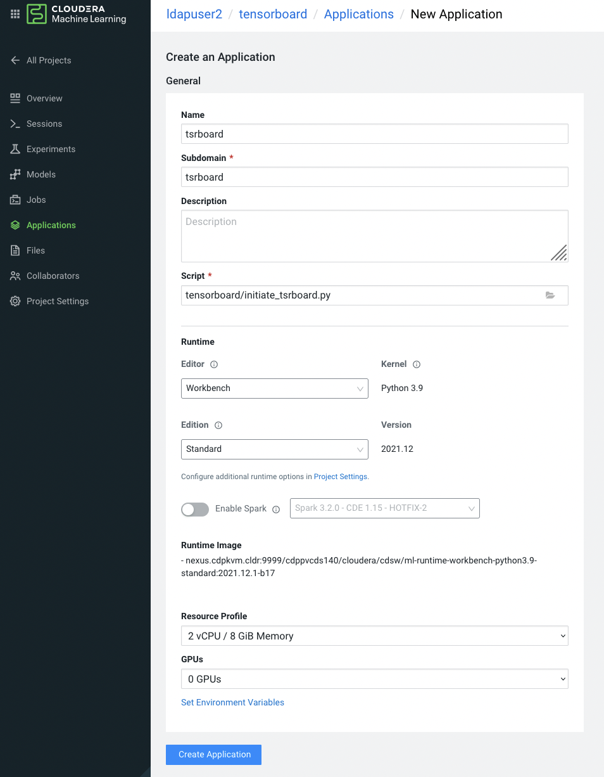Image resolution: width=604 pixels, height=777 pixels.
Task: Follow the Project Settings link in Runtime section
Action: (x=341, y=477)
